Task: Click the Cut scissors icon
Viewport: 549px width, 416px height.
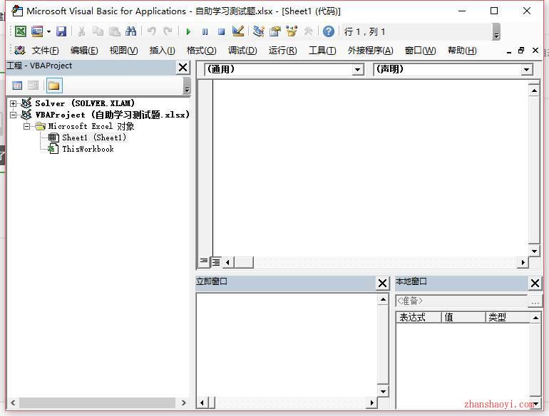Action: coord(81,32)
